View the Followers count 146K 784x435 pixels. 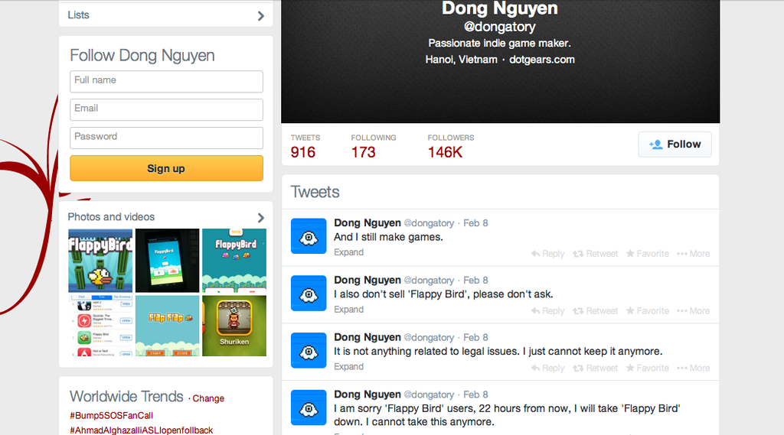coord(445,152)
